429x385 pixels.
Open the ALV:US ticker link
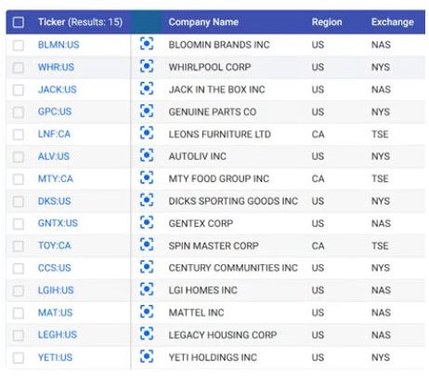[x=54, y=156]
